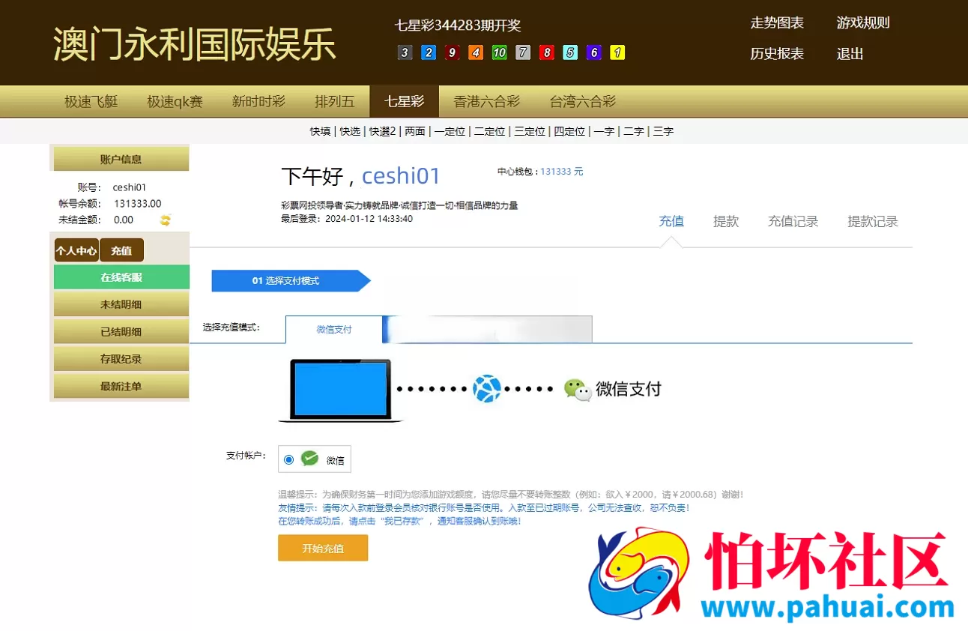Click the WeChat Pay logo icon
968x631 pixels.
[578, 389]
